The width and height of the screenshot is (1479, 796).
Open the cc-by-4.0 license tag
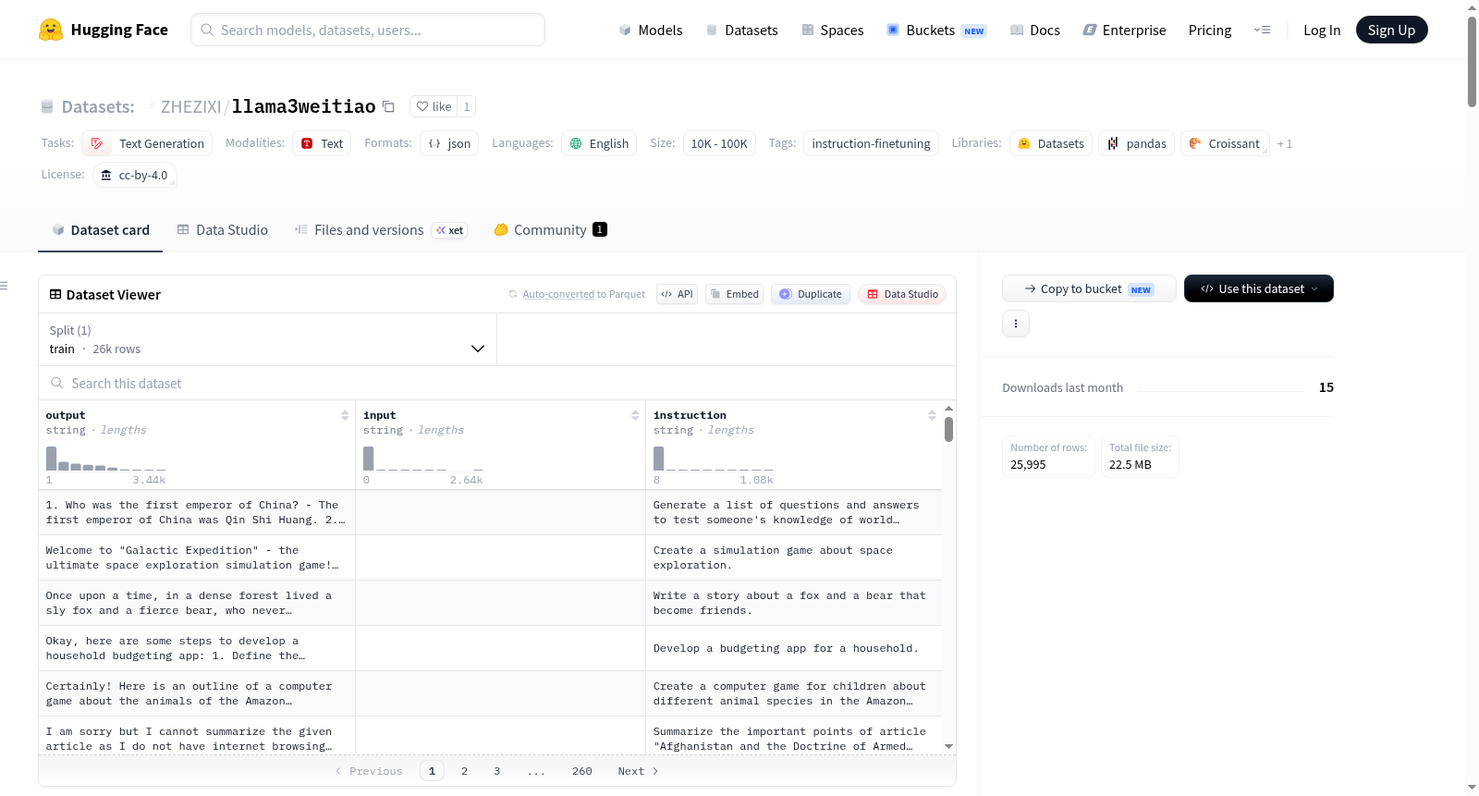(x=135, y=175)
